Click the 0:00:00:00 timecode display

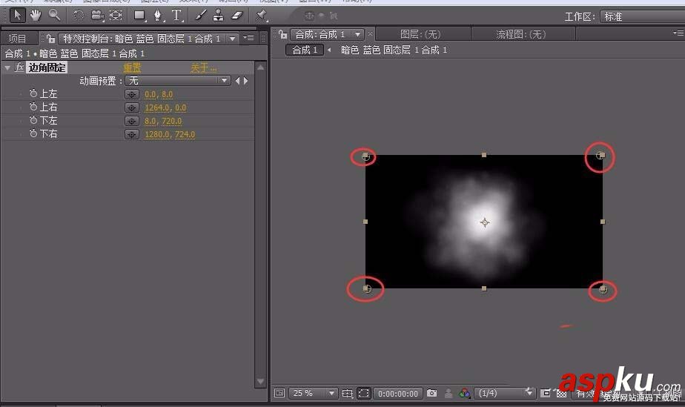(398, 394)
